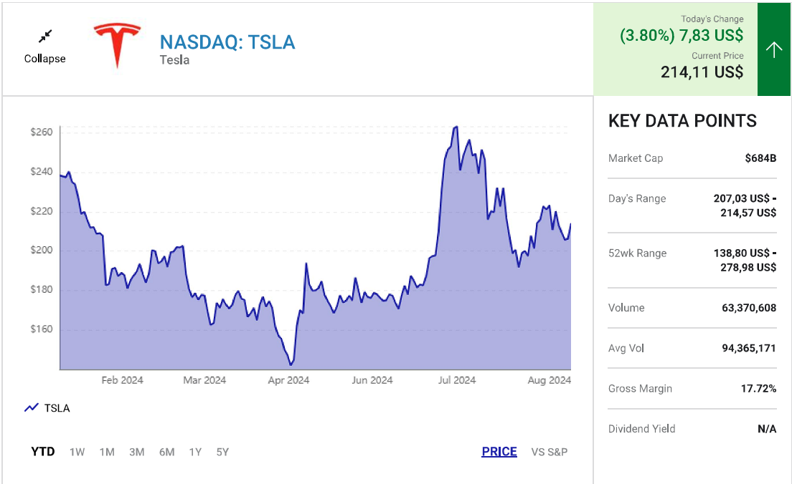Switch to PRICE chart view
Screen dimensions: 792x484
[499, 452]
